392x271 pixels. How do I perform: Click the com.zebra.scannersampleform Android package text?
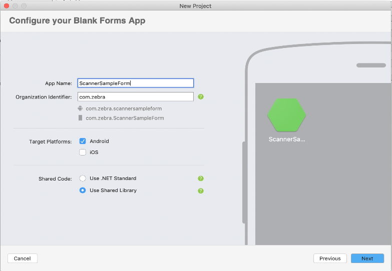point(124,108)
